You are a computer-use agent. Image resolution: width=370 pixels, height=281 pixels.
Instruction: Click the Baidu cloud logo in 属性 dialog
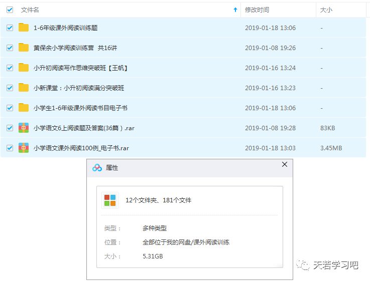click(97, 168)
